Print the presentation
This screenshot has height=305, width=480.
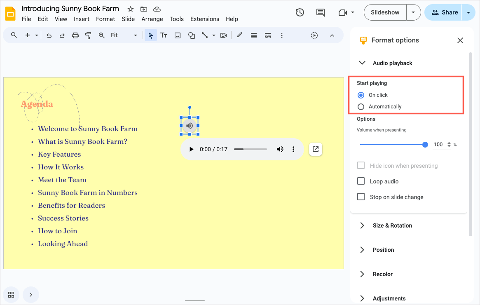click(75, 35)
